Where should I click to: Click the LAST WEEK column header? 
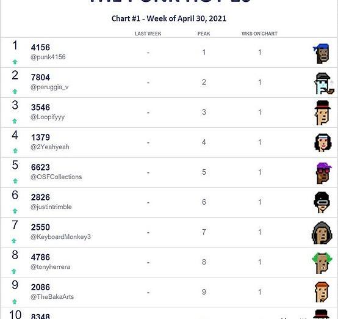[148, 34]
